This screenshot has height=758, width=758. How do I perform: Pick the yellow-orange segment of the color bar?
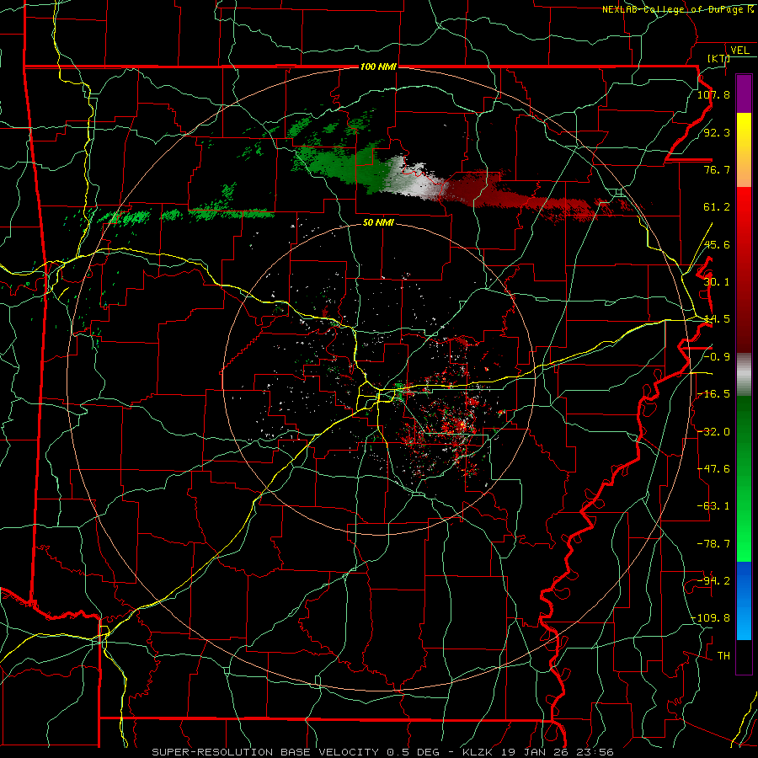click(744, 150)
